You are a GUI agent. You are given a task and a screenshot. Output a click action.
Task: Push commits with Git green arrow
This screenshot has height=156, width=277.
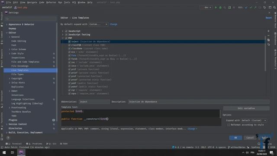tap(255, 8)
